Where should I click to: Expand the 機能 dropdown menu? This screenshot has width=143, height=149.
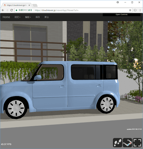pyautogui.click(x=28, y=17)
